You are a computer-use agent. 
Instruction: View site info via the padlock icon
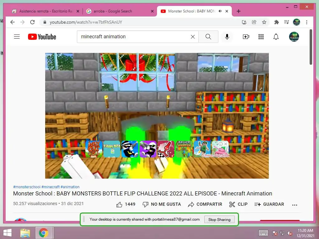pyautogui.click(x=45, y=22)
